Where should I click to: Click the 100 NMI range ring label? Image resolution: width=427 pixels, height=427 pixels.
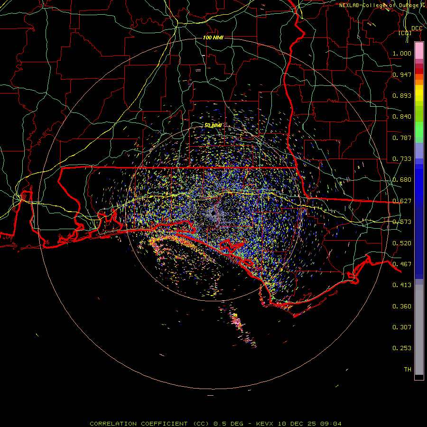click(x=213, y=37)
